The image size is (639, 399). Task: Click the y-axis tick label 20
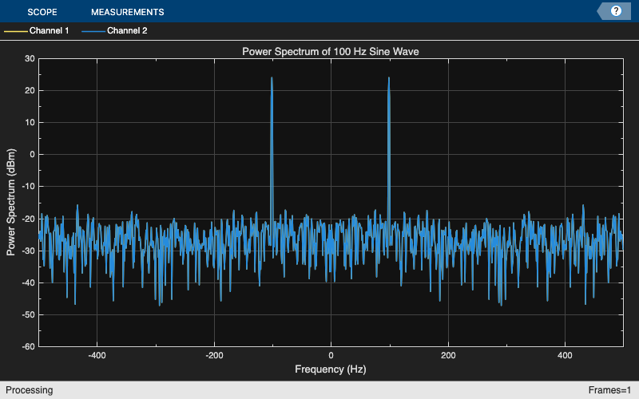point(30,90)
